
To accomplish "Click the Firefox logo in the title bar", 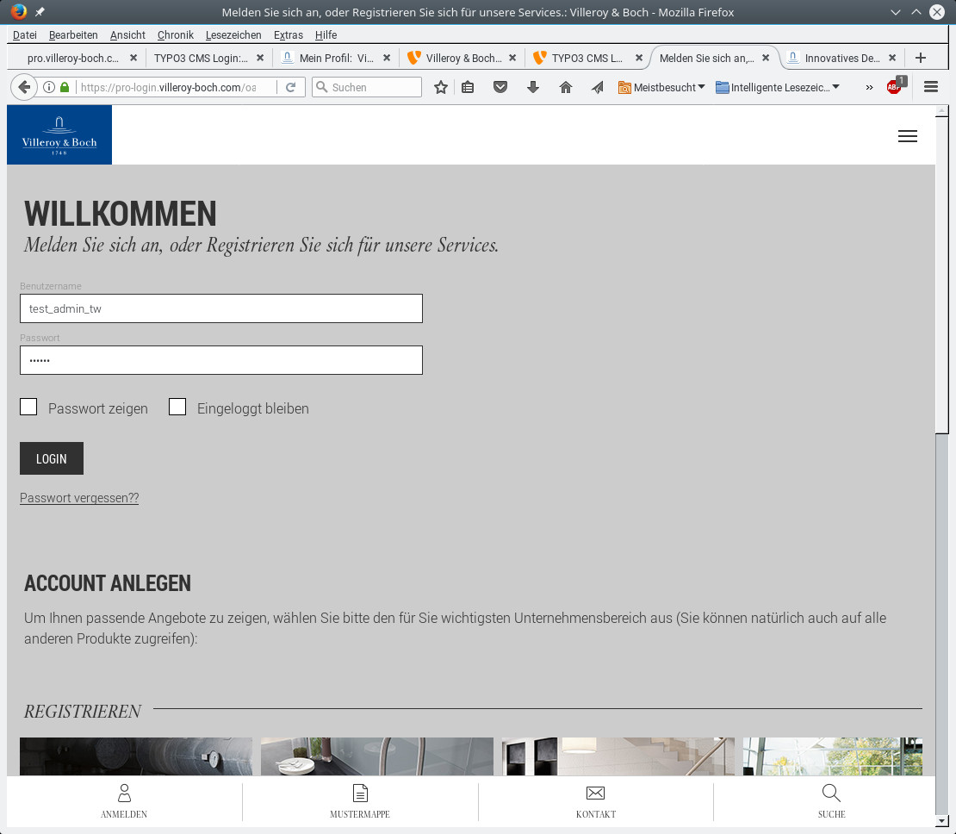I will click(18, 11).
